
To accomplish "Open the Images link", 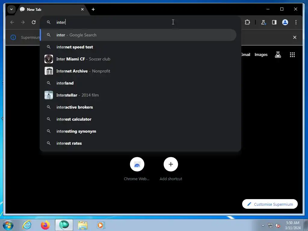I will pos(261,55).
